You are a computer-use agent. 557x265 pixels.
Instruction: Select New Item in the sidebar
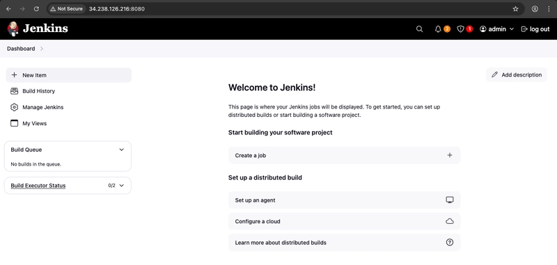tap(68, 75)
